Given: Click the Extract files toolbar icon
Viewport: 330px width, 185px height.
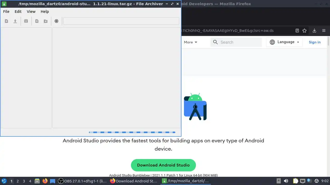Looking at the screenshot, I should pos(26,21).
